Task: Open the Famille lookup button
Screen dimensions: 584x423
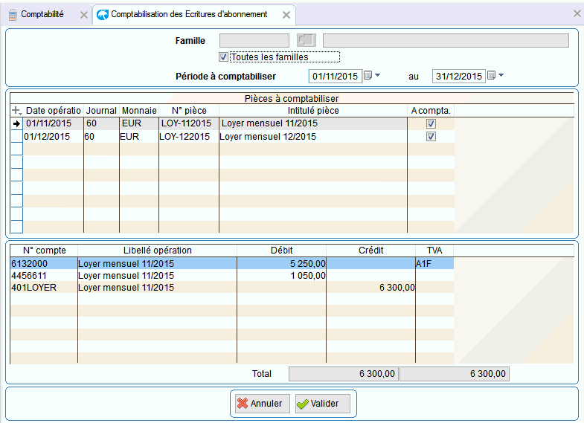Action: point(307,40)
